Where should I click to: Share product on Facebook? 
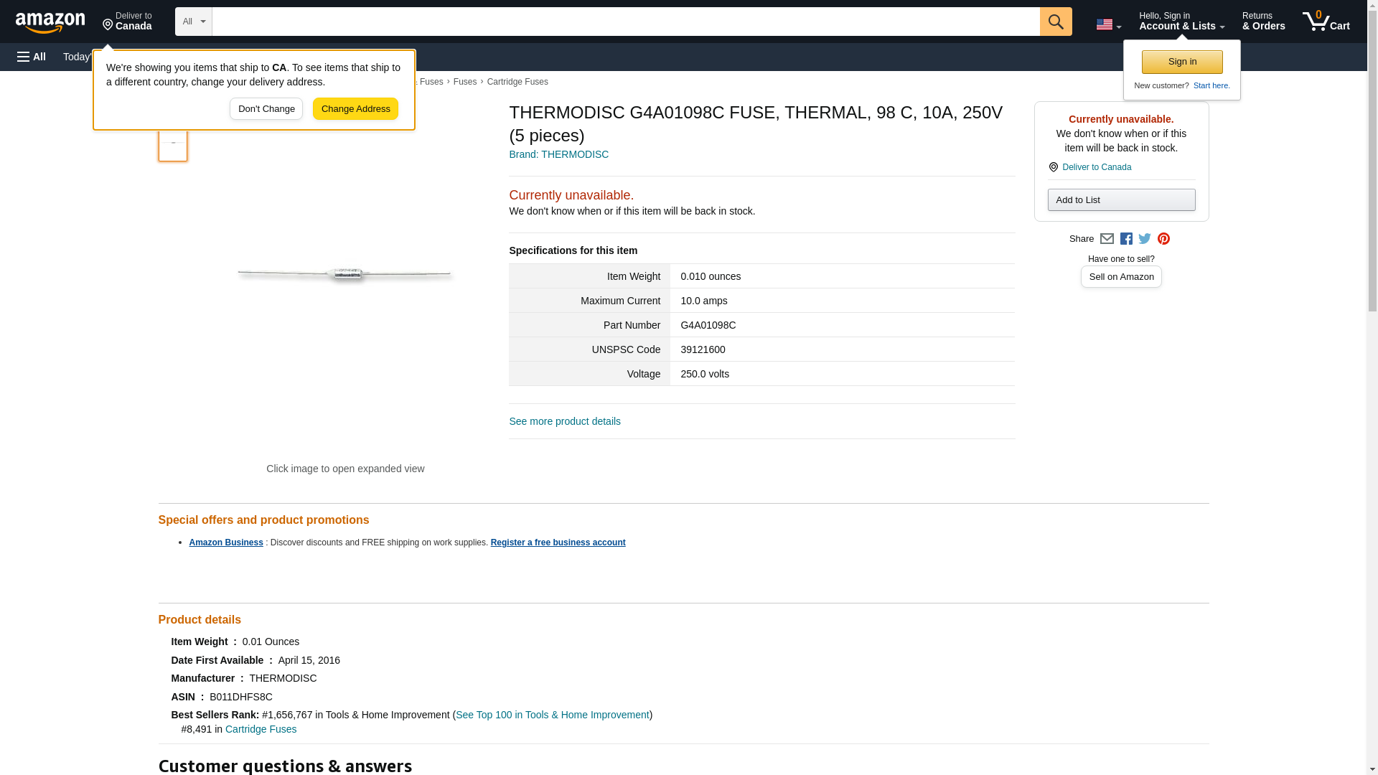[x=1126, y=239]
